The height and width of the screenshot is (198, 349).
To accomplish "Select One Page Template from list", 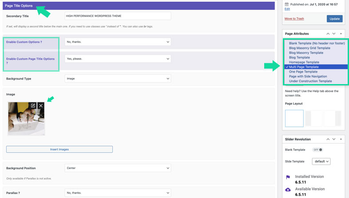I will 303,72.
